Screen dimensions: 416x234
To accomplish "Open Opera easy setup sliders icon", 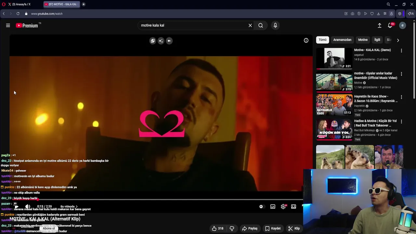I will tap(385, 14).
